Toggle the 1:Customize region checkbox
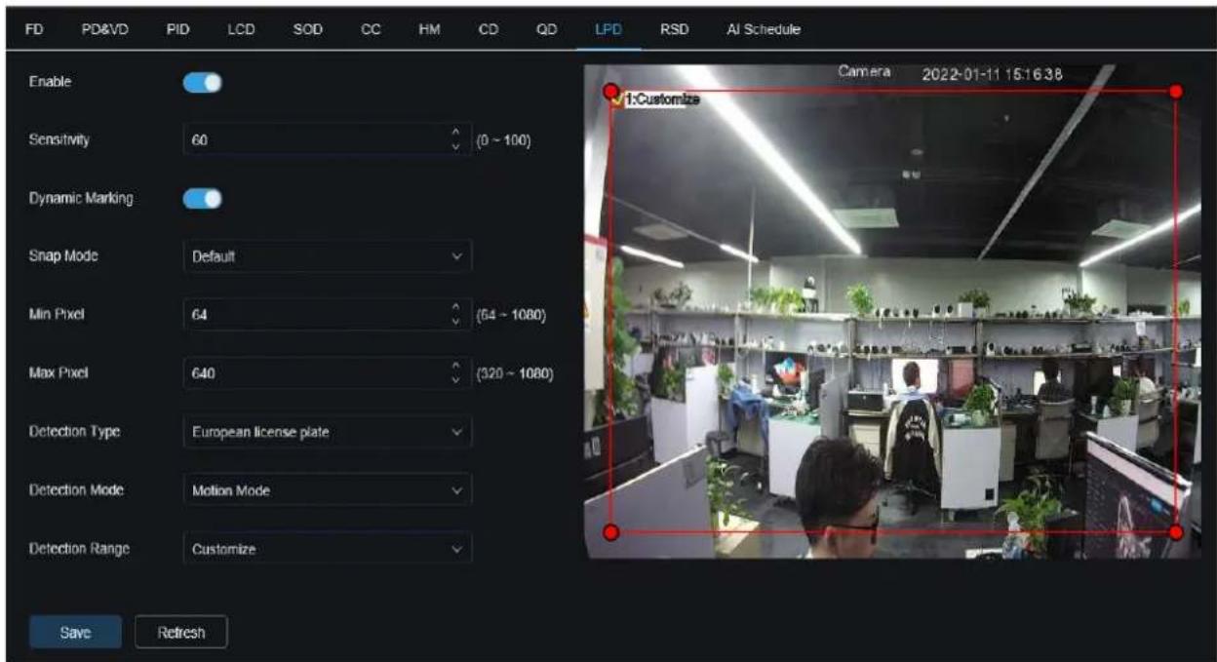1217x662 pixels. (618, 98)
